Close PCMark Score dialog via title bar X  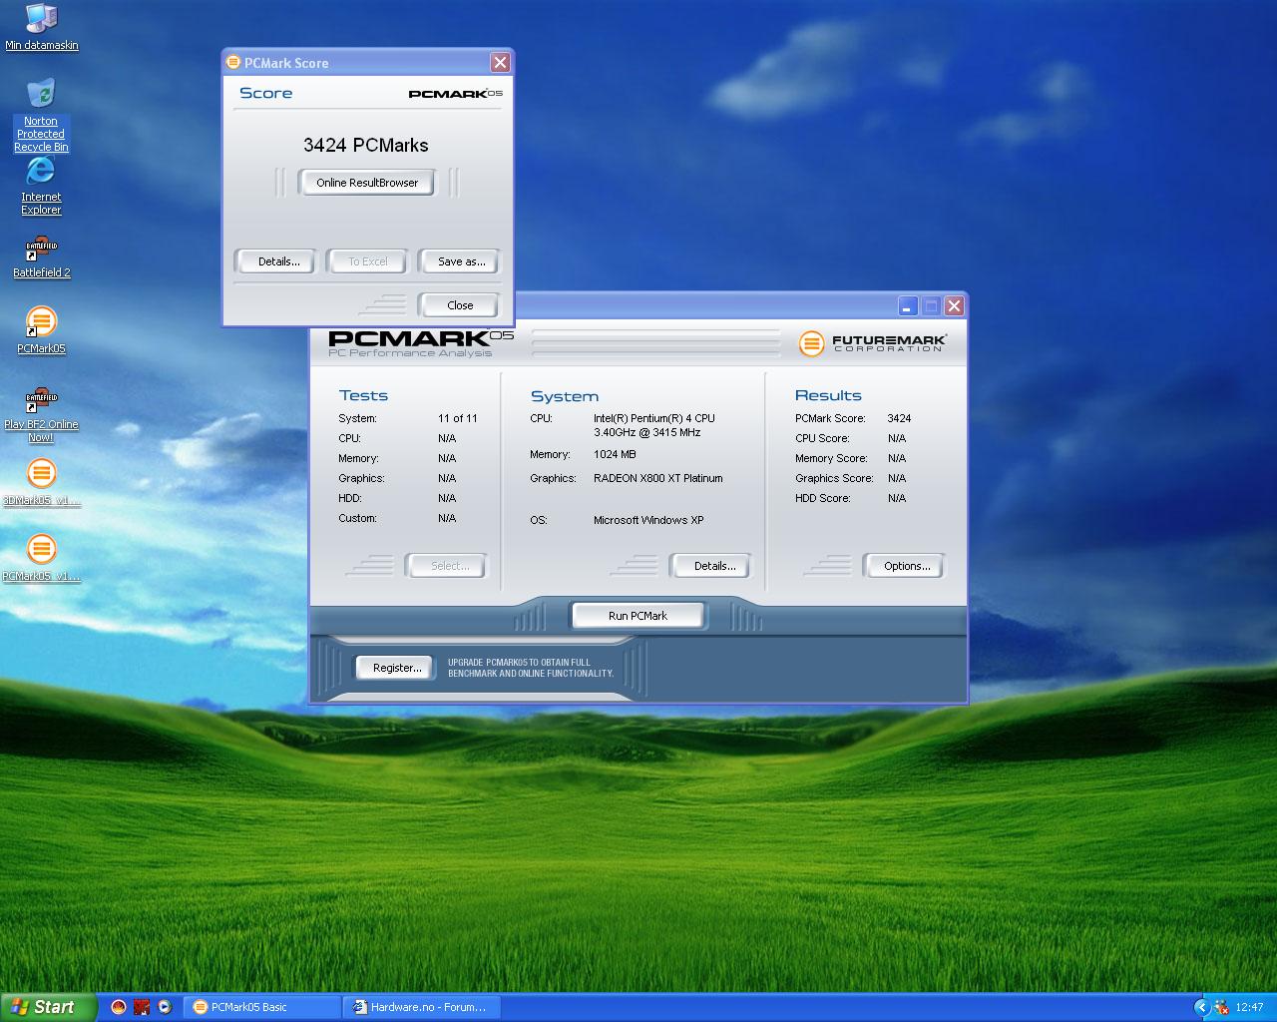(500, 62)
